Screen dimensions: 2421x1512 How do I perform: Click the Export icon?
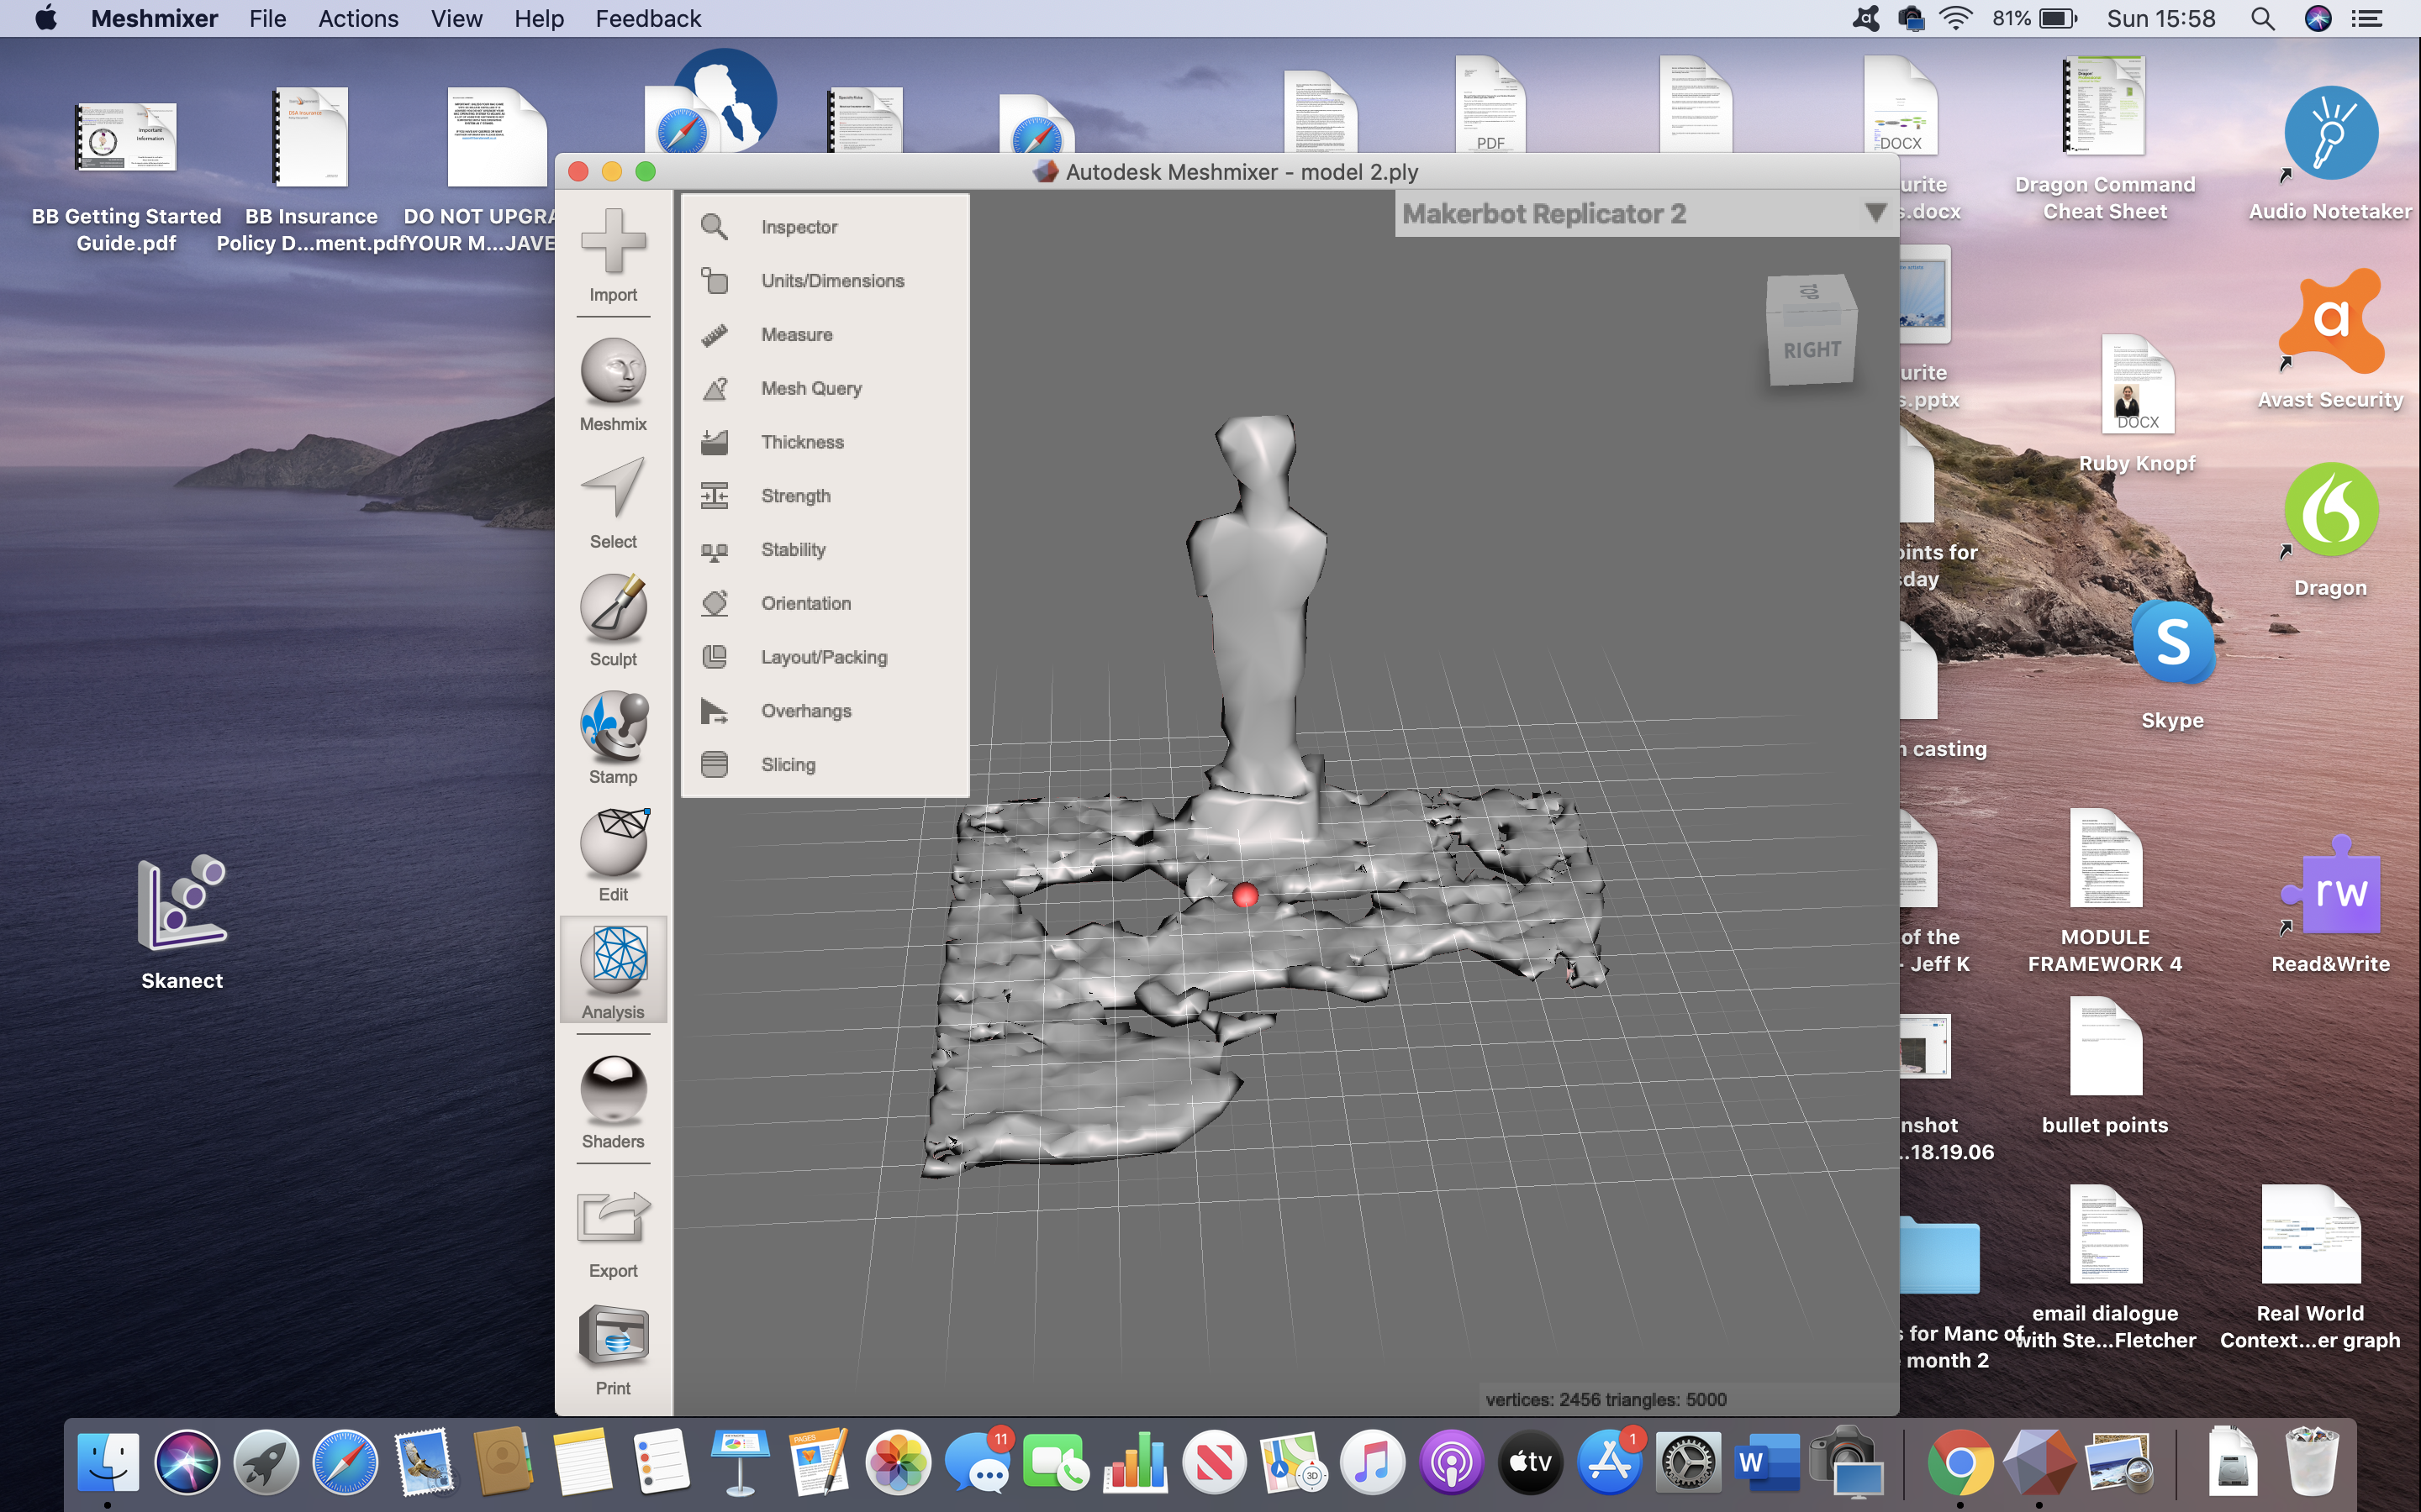click(x=614, y=1218)
